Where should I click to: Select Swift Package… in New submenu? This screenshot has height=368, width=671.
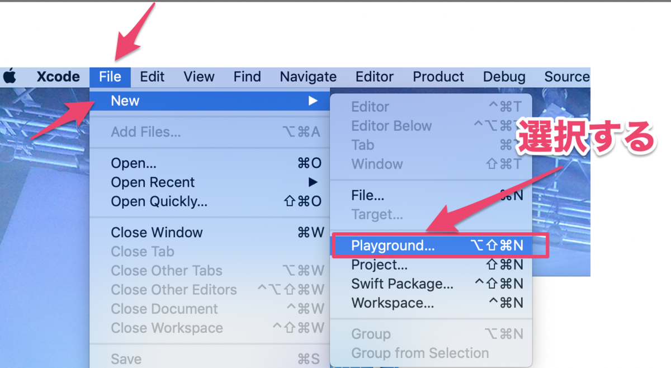tap(431, 284)
